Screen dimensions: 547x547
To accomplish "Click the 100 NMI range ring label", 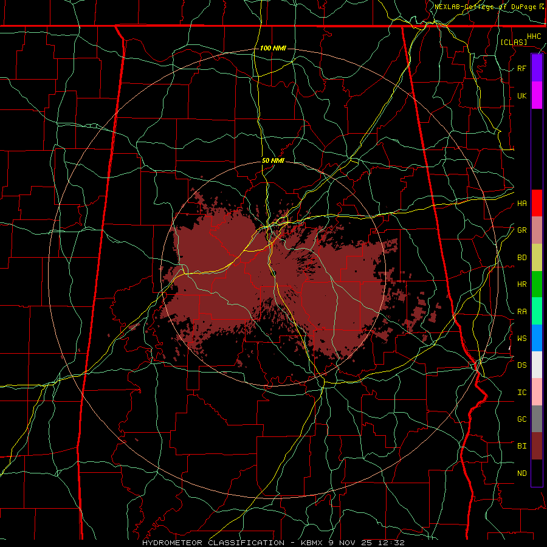I will point(273,48).
